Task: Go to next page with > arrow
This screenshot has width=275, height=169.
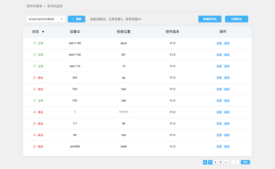Action: point(226,162)
